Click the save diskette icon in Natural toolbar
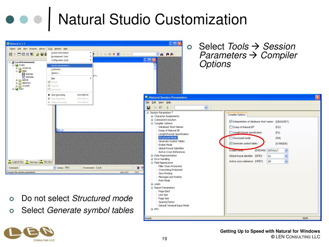The width and height of the screenshot is (329, 247). (x=42, y=54)
